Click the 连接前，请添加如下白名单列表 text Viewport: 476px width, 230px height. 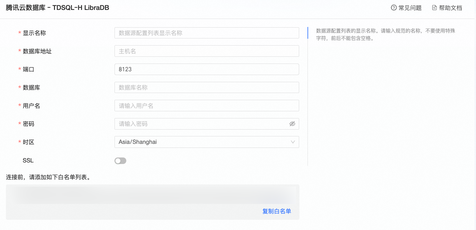point(48,177)
